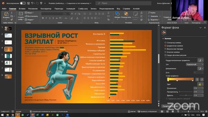Click the font color icon

77,18
